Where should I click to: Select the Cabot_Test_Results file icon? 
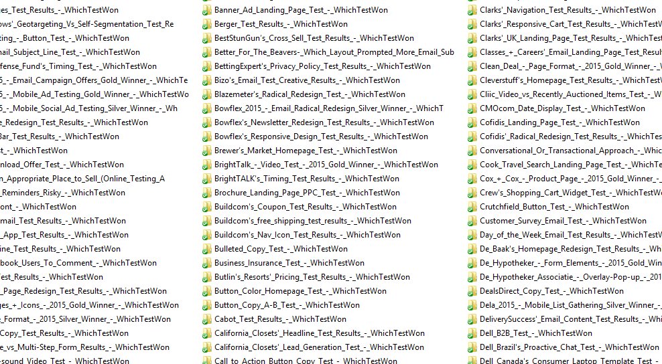click(206, 319)
